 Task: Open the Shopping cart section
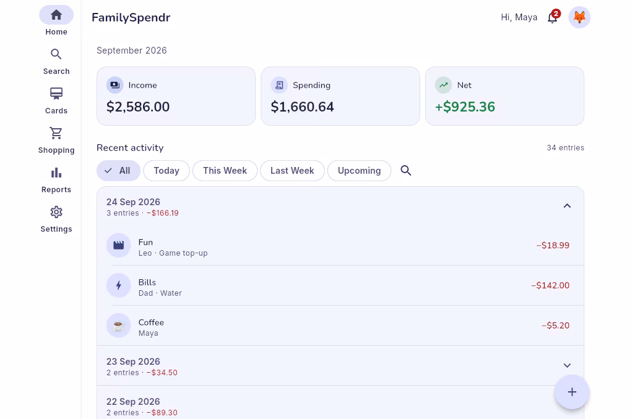point(56,140)
